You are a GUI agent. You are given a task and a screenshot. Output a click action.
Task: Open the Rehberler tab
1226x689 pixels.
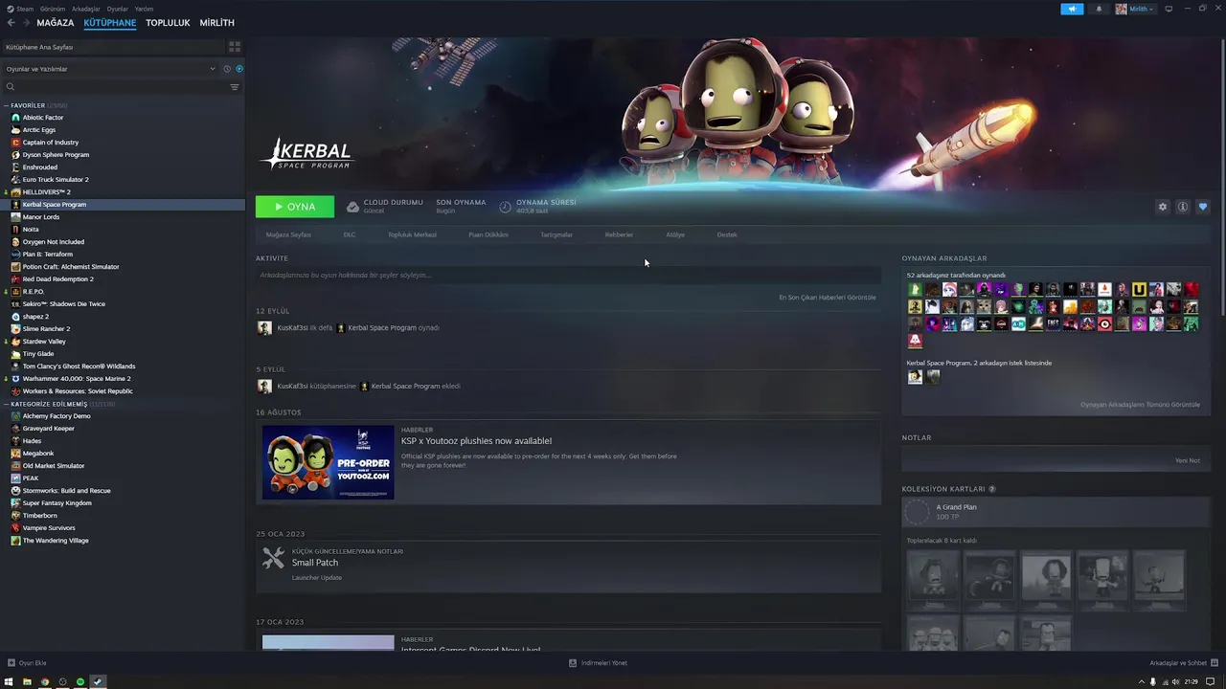pyautogui.click(x=619, y=234)
